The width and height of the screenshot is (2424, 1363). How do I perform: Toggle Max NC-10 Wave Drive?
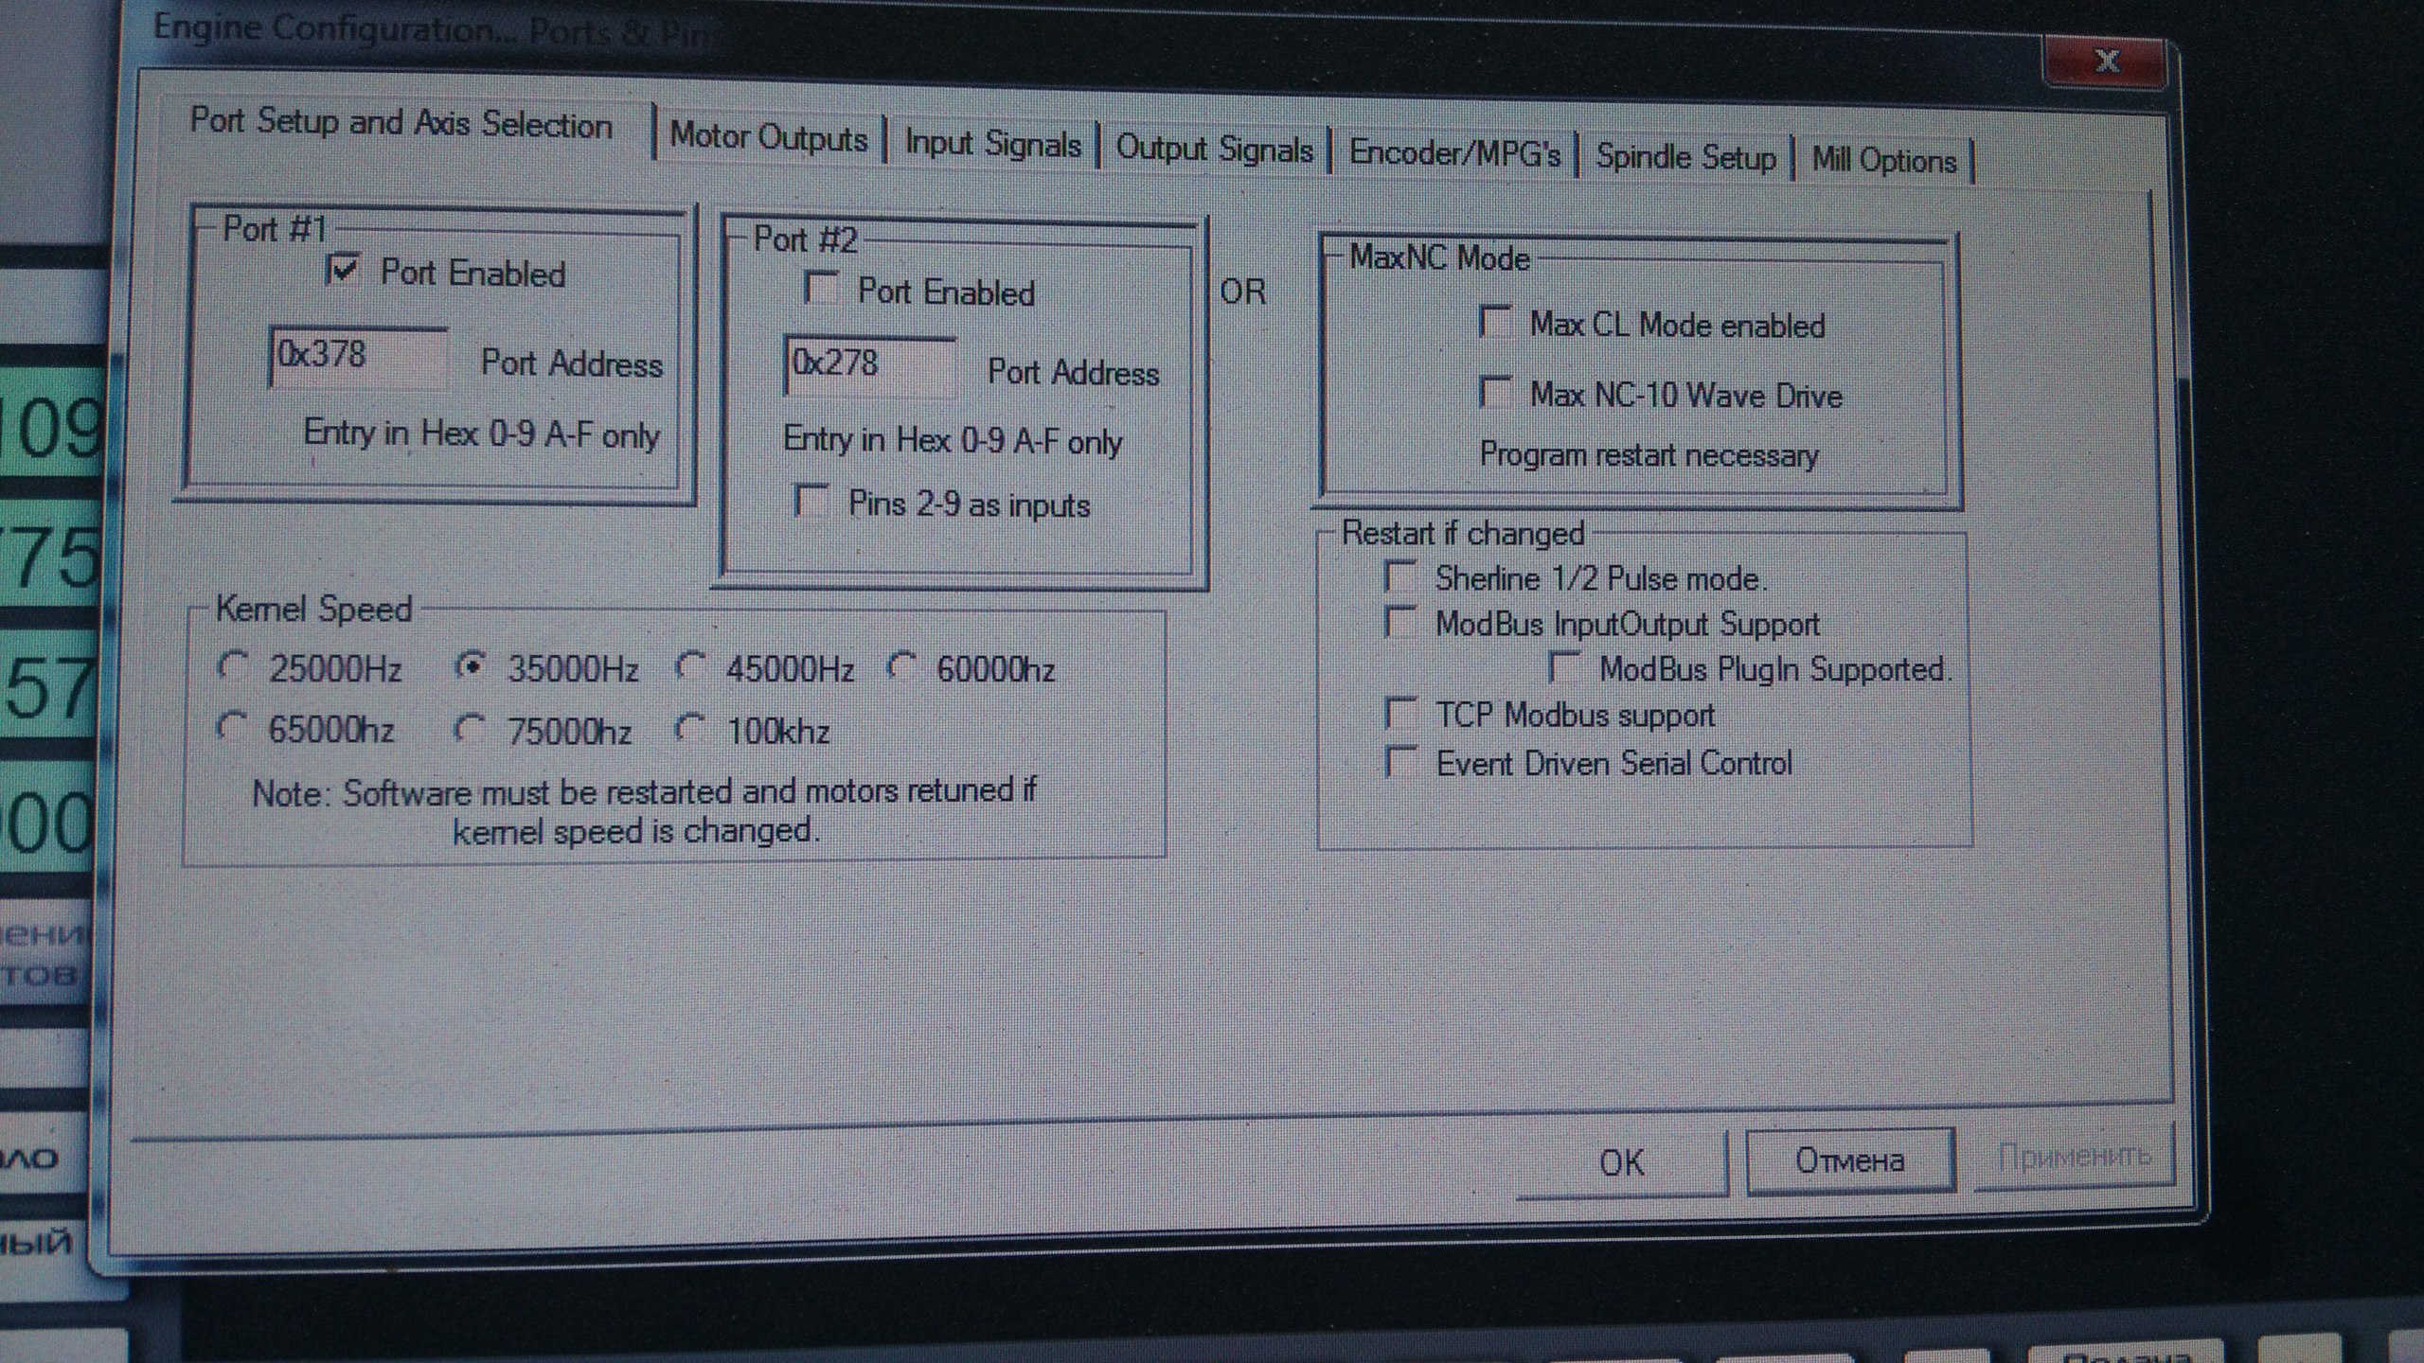click(1495, 392)
